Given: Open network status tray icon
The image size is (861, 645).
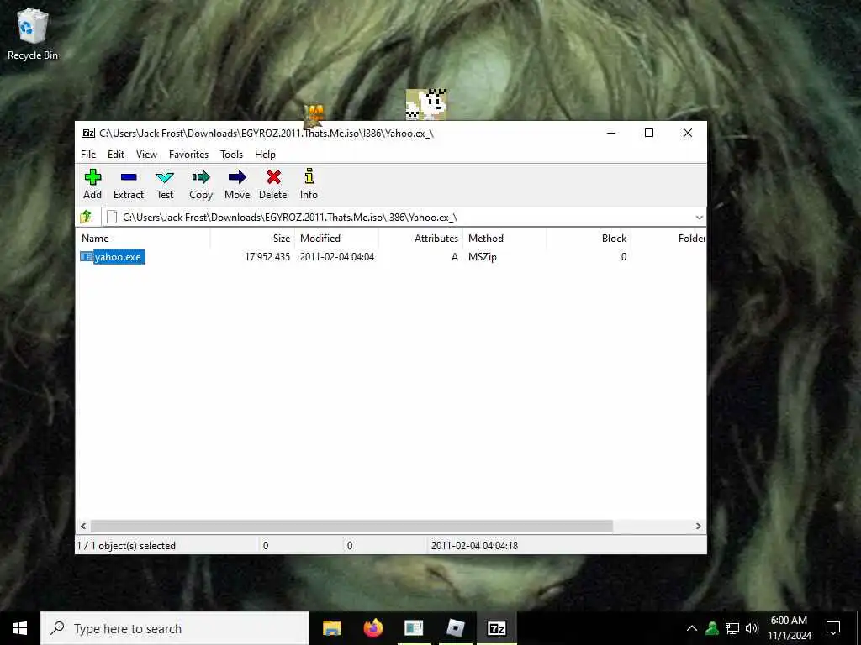Looking at the screenshot, I should pyautogui.click(x=732, y=628).
